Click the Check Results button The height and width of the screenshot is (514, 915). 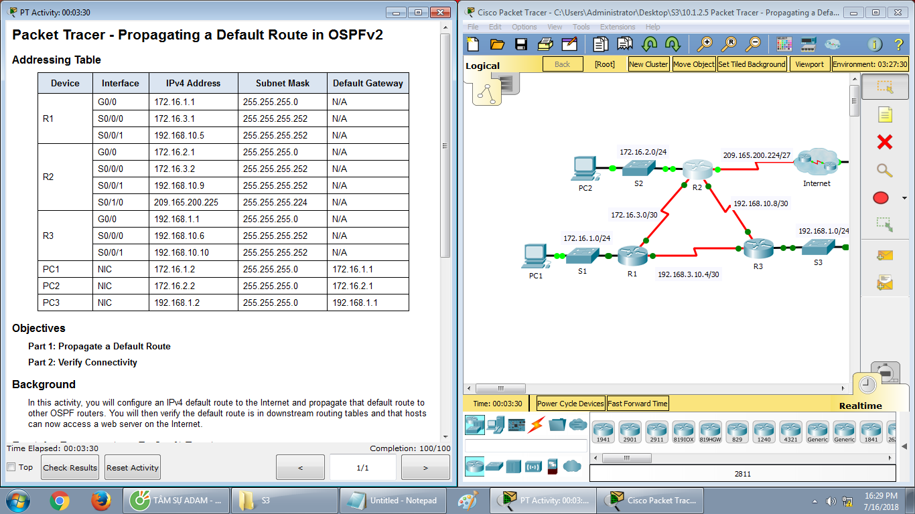69,467
